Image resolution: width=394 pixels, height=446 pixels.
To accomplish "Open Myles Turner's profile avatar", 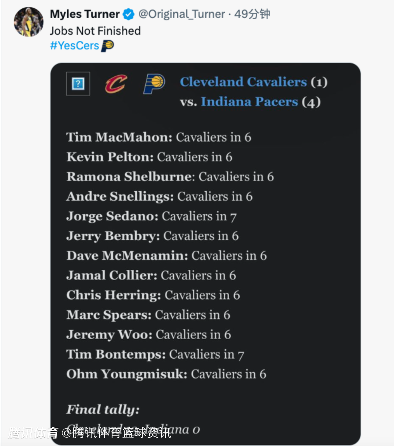I will 28,22.
